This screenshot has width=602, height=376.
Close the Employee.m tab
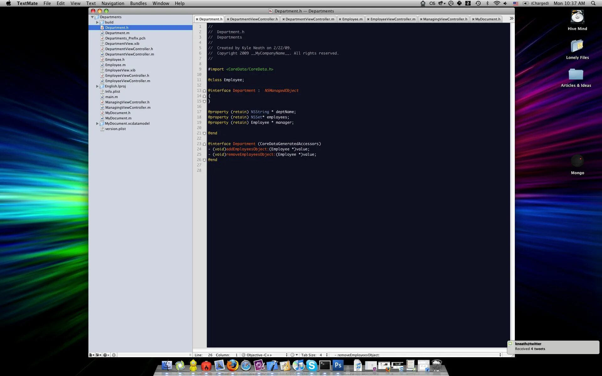(340, 19)
